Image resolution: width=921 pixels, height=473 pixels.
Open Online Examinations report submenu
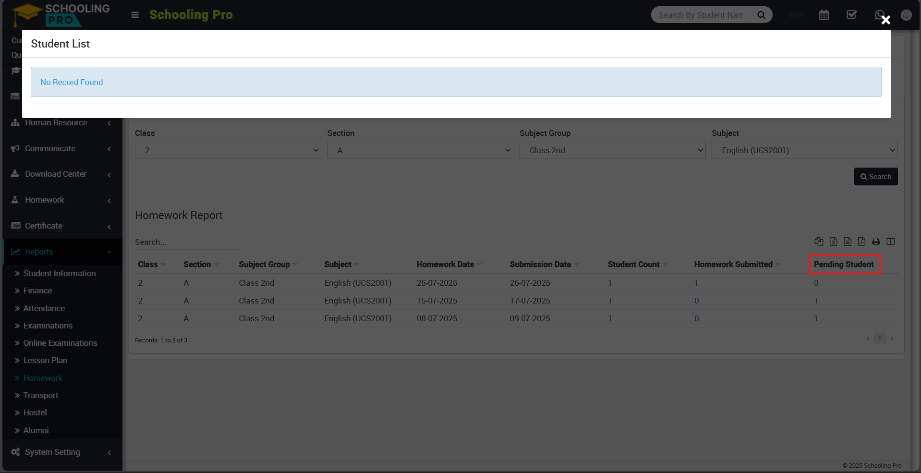[61, 343]
